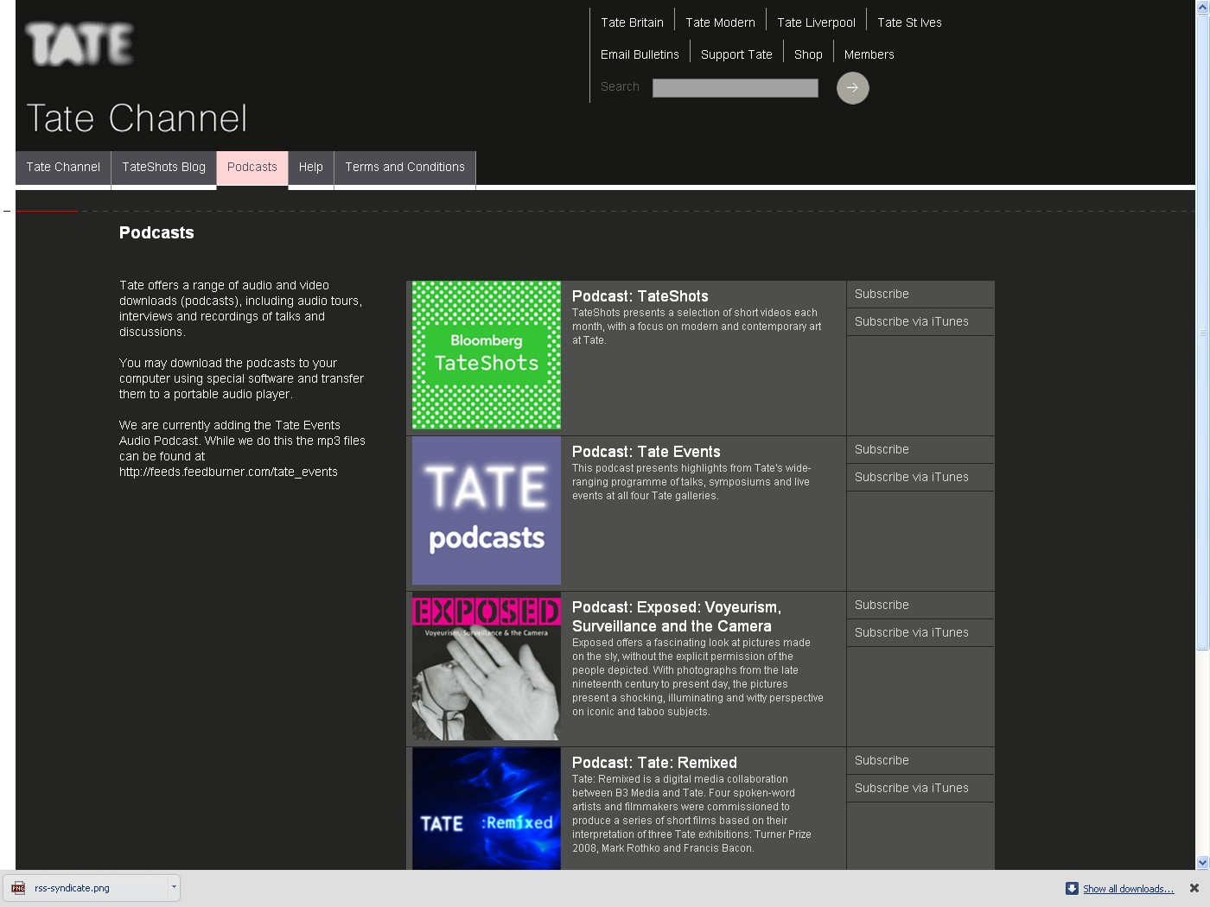Click the Tate: Remixed blue thumbnail
Image resolution: width=1210 pixels, height=907 pixels.
(487, 809)
